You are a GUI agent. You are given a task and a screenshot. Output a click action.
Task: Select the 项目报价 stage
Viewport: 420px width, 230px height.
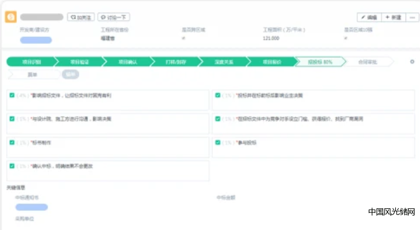click(x=272, y=62)
